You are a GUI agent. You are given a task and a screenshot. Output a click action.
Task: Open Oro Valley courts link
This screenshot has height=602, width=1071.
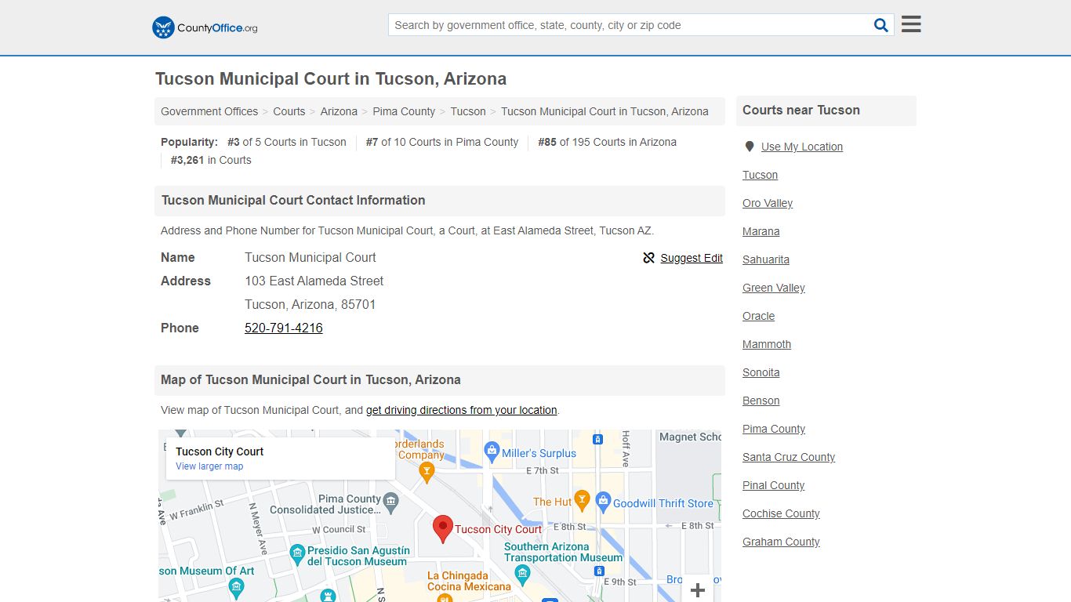tap(768, 203)
